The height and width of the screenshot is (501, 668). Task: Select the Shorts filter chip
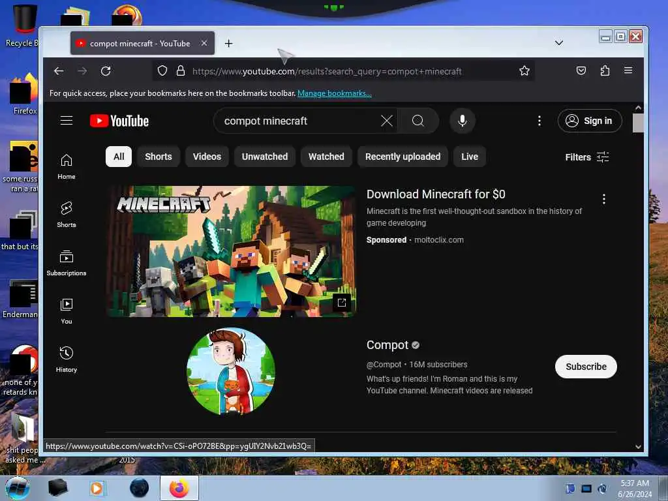159,157
